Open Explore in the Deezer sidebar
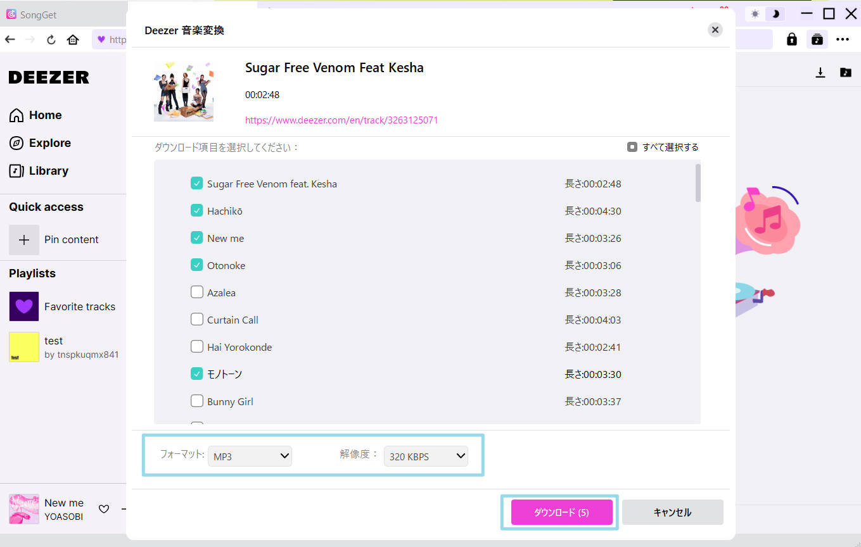This screenshot has width=861, height=547. click(x=40, y=143)
